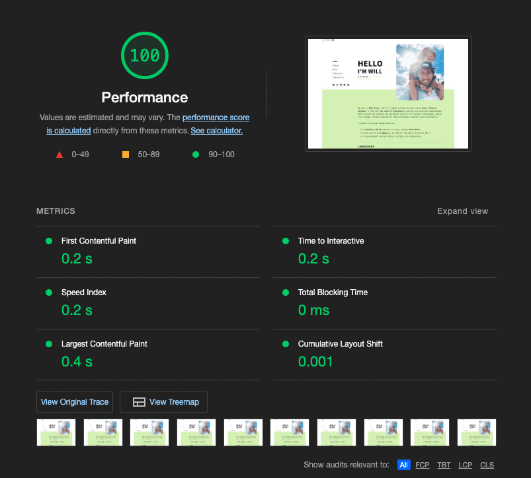Screen dimensions: 531x478
Task: Toggle the All audits filter chip
Action: pos(403,465)
